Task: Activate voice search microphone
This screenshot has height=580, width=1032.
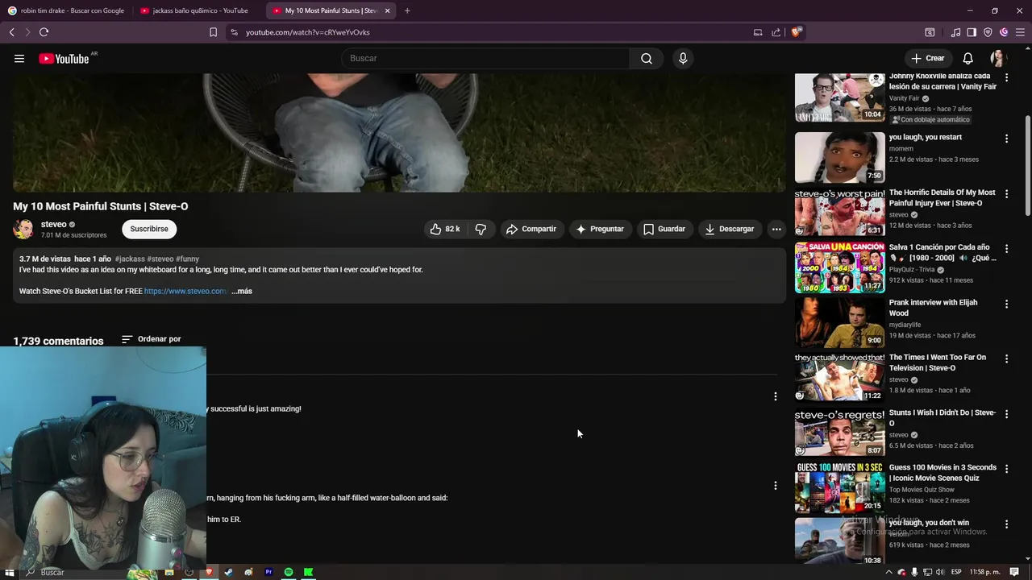Action: 683,58
